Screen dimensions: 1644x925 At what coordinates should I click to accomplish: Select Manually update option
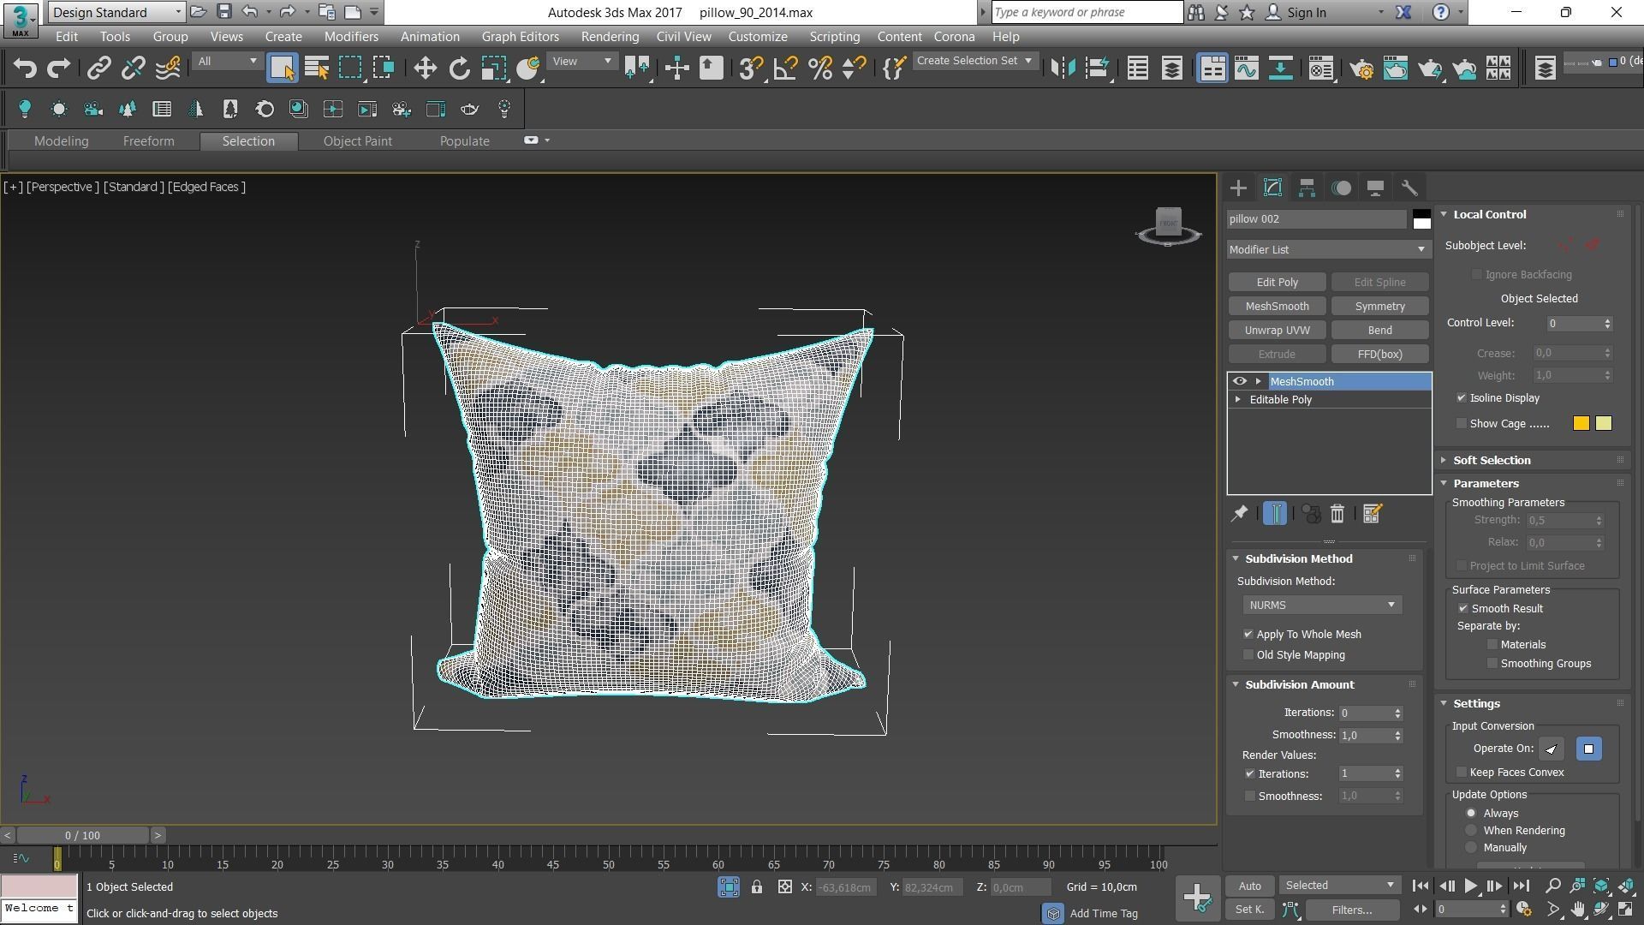pos(1471,848)
